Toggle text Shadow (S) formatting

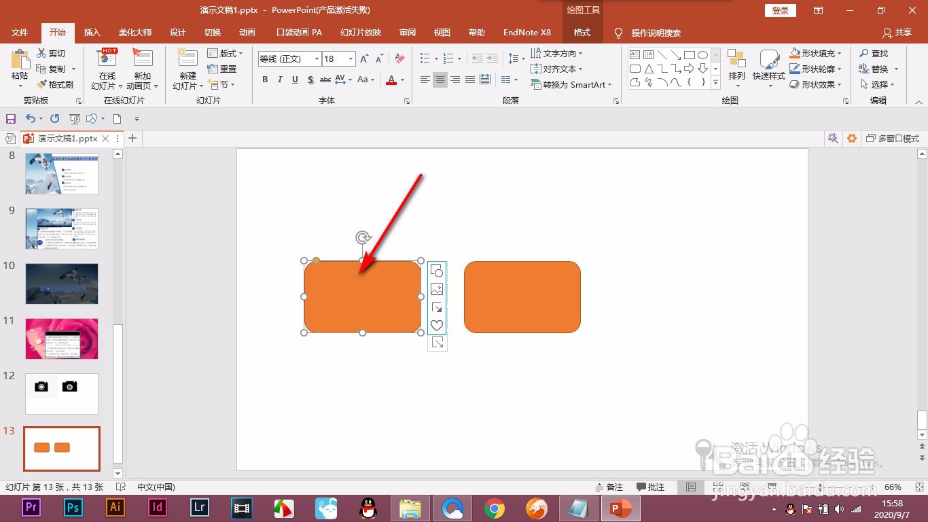pyautogui.click(x=310, y=80)
